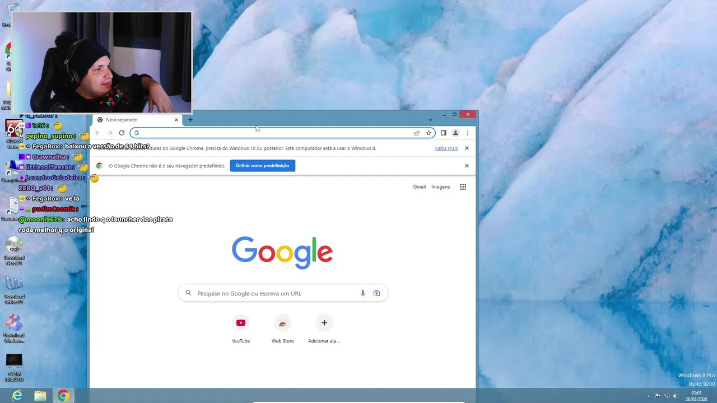This screenshot has width=717, height=403.
Task: Click the Adicionar atalho plus shortcut
Action: [324, 329]
